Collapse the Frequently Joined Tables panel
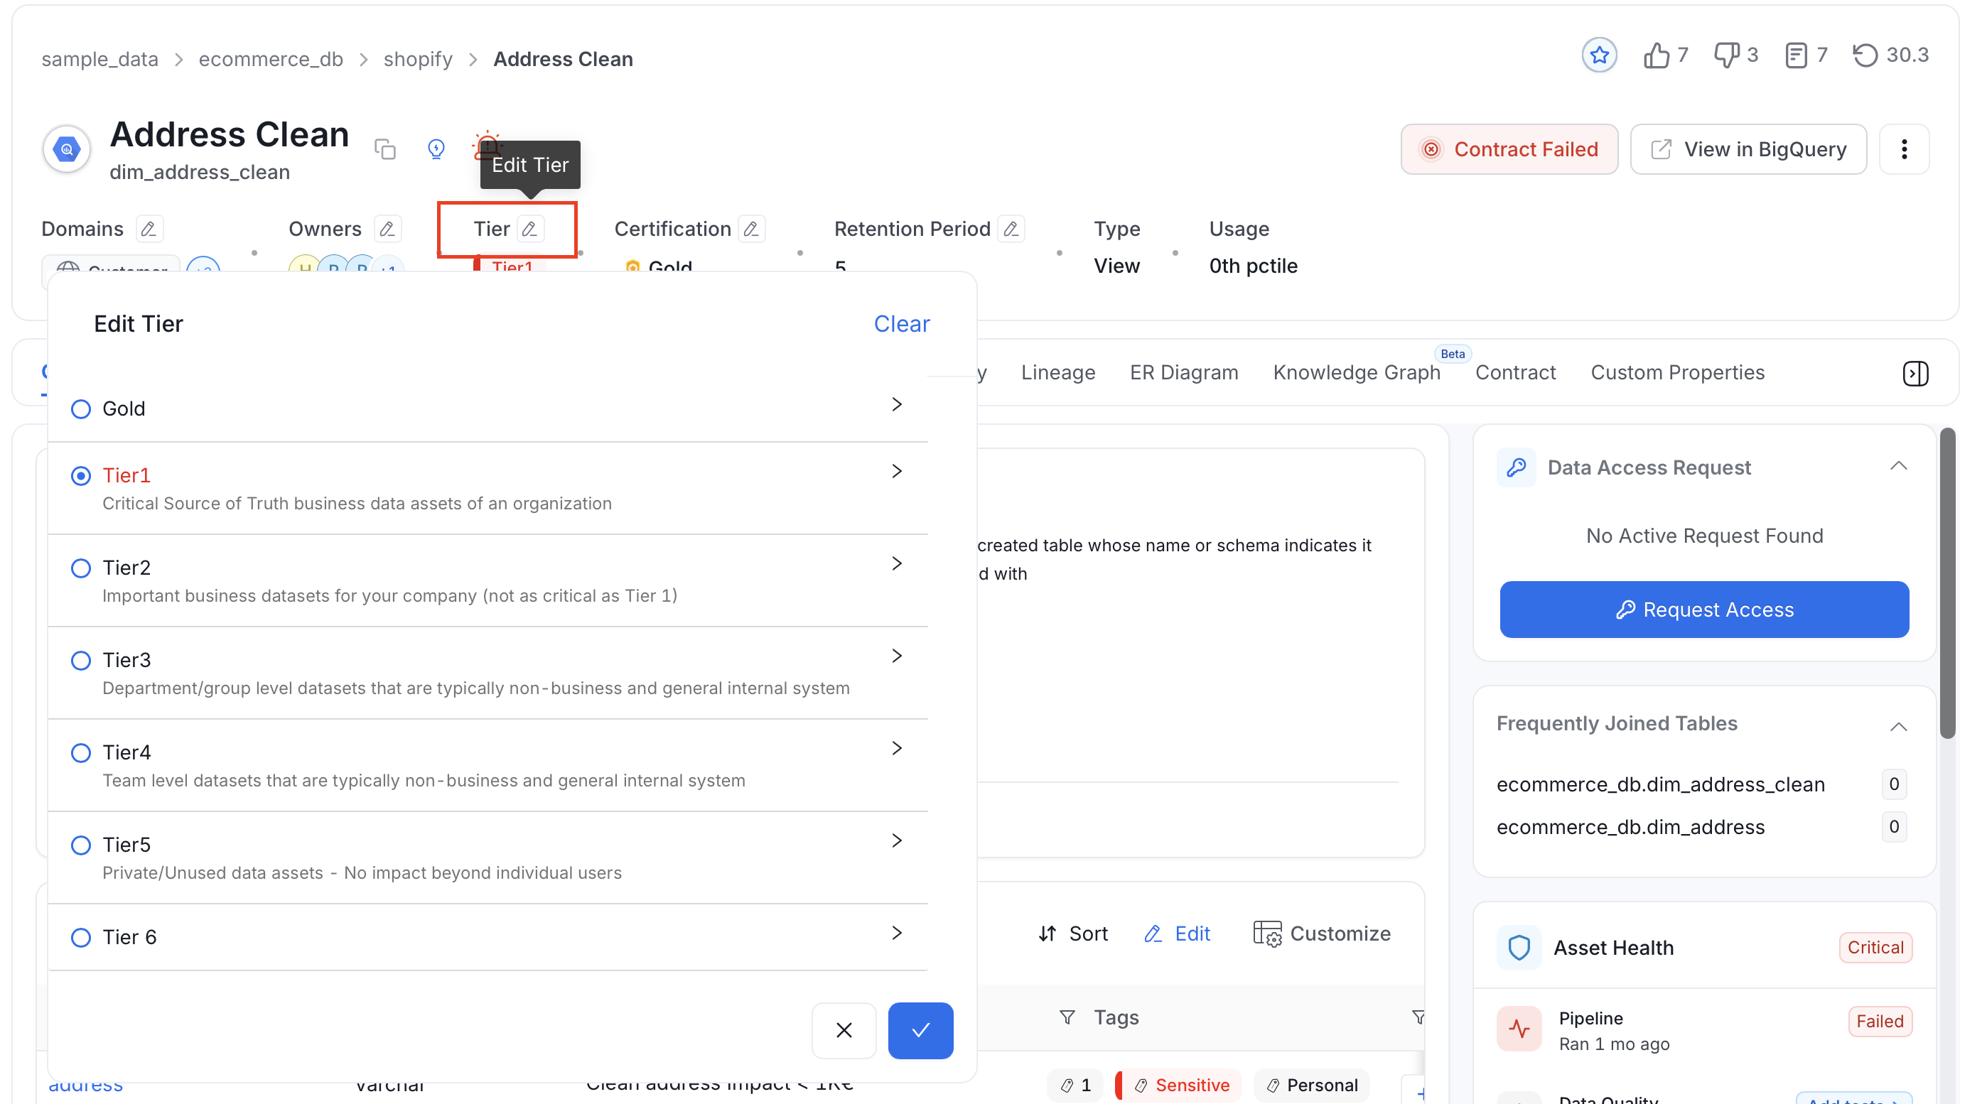The image size is (1987, 1104). [x=1898, y=727]
